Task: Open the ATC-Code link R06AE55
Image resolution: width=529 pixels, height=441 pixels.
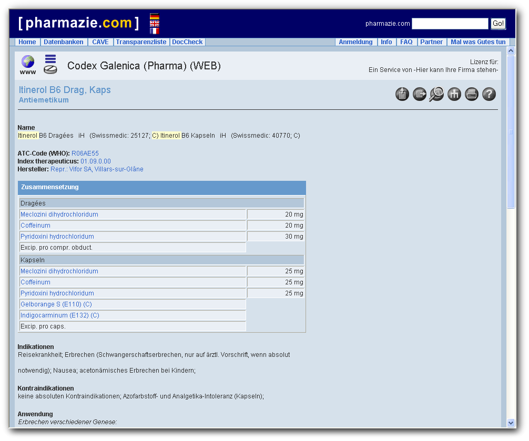Action: pyautogui.click(x=85, y=153)
